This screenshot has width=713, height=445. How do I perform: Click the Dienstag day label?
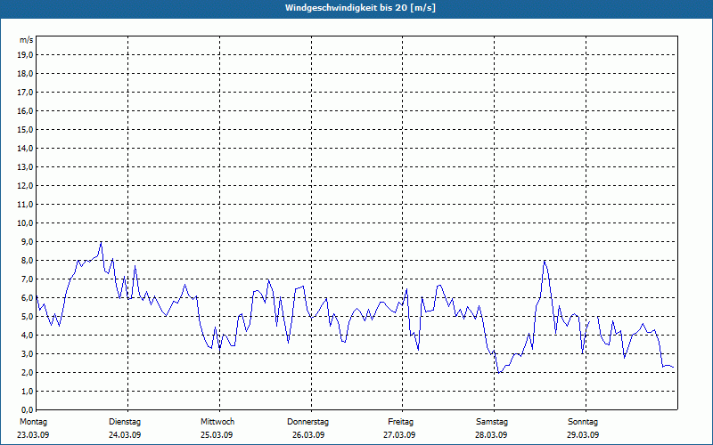(x=125, y=422)
